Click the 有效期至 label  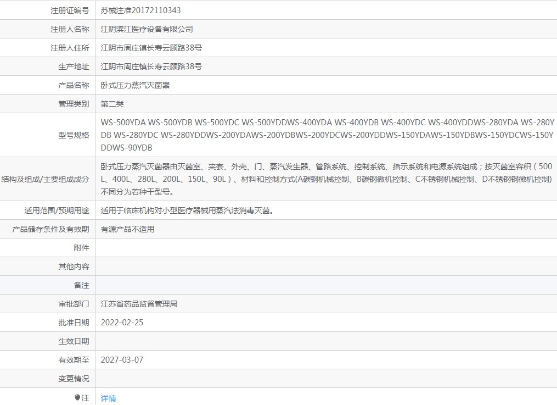click(x=74, y=360)
